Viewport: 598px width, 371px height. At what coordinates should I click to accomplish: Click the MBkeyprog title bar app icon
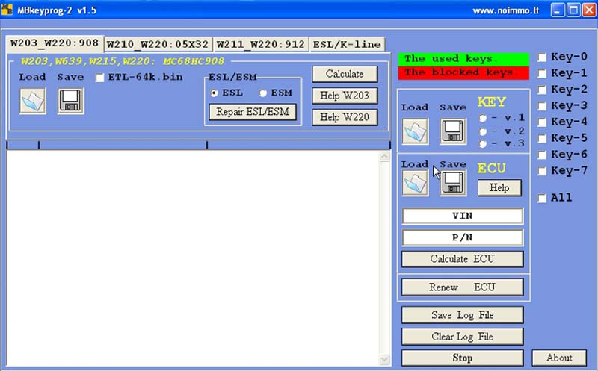[7, 10]
